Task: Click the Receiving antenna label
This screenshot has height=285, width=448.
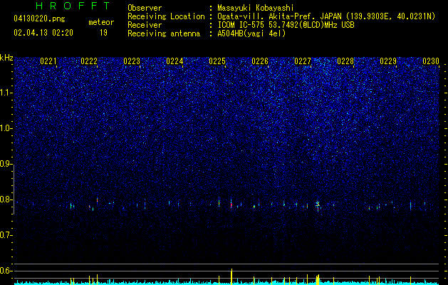Action: (164, 33)
